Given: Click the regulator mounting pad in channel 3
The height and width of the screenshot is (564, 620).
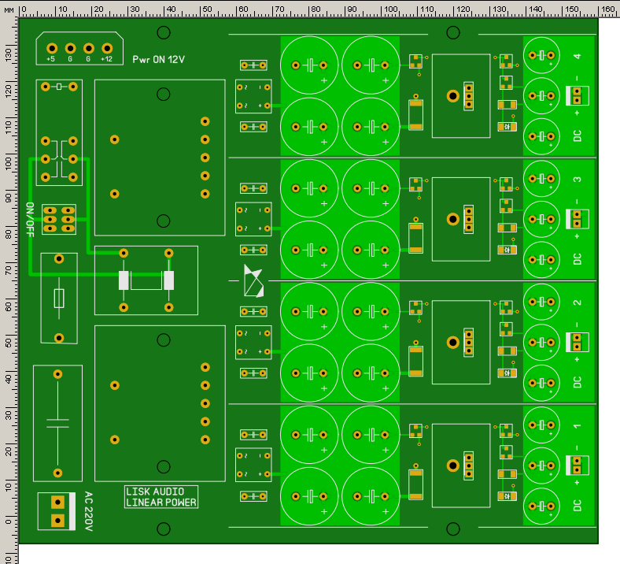Looking at the screenshot, I should [452, 219].
